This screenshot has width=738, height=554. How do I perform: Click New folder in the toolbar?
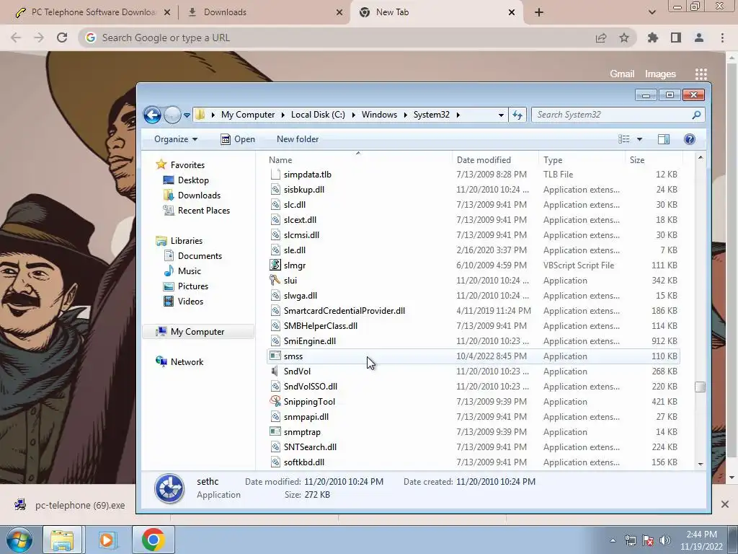[298, 139]
